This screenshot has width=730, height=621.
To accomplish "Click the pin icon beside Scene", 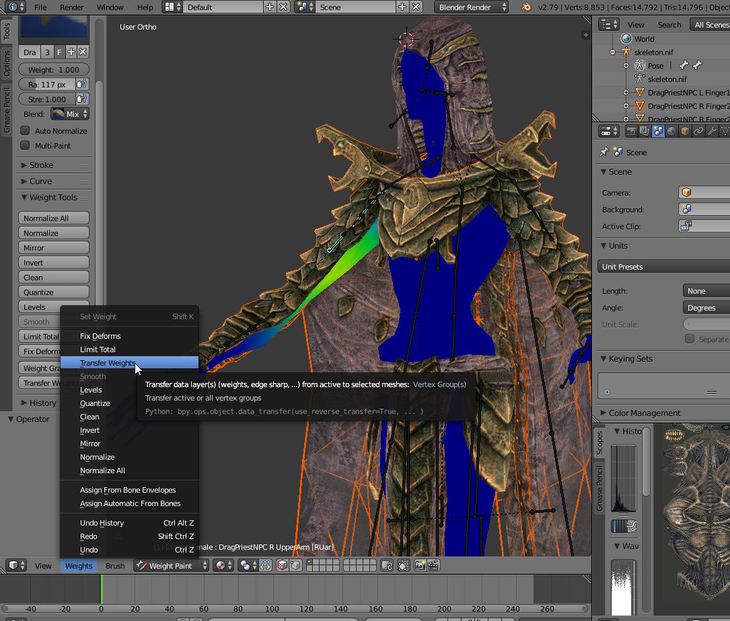I will click(x=604, y=152).
